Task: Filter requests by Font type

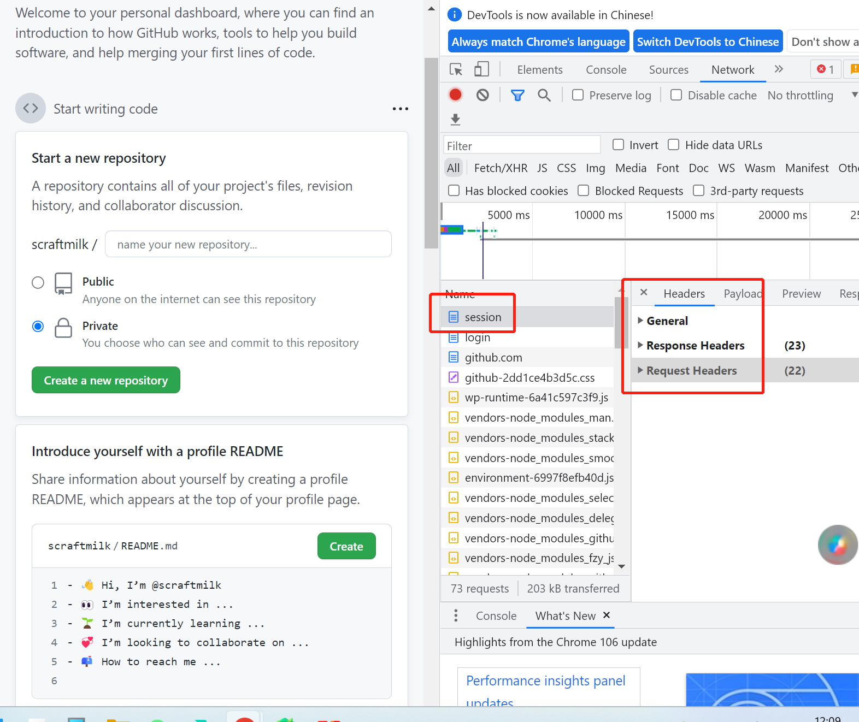Action: coord(668,168)
